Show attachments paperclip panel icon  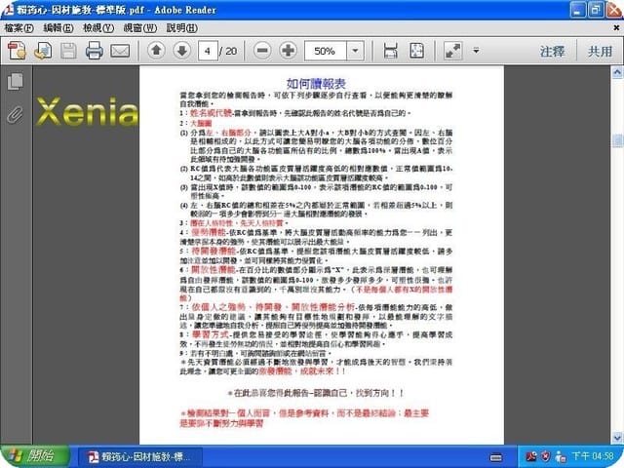pyautogui.click(x=16, y=115)
